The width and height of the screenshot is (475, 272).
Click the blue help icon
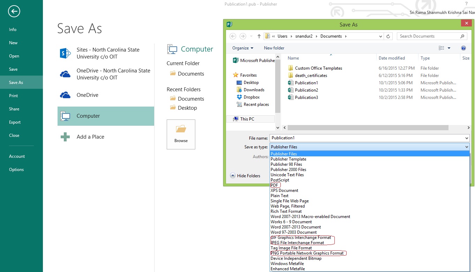pyautogui.click(x=463, y=48)
